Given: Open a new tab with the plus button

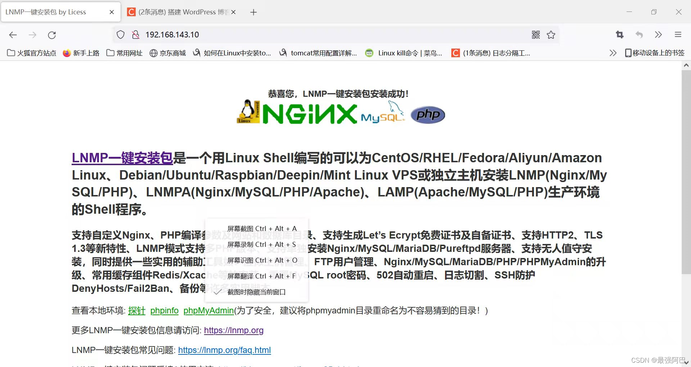Looking at the screenshot, I should (254, 12).
